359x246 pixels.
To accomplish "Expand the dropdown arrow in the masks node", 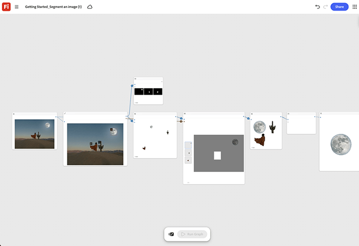I will point(162,82).
